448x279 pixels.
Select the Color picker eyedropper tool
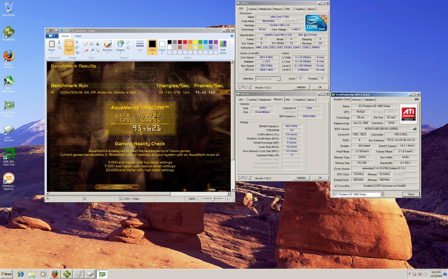point(92,51)
